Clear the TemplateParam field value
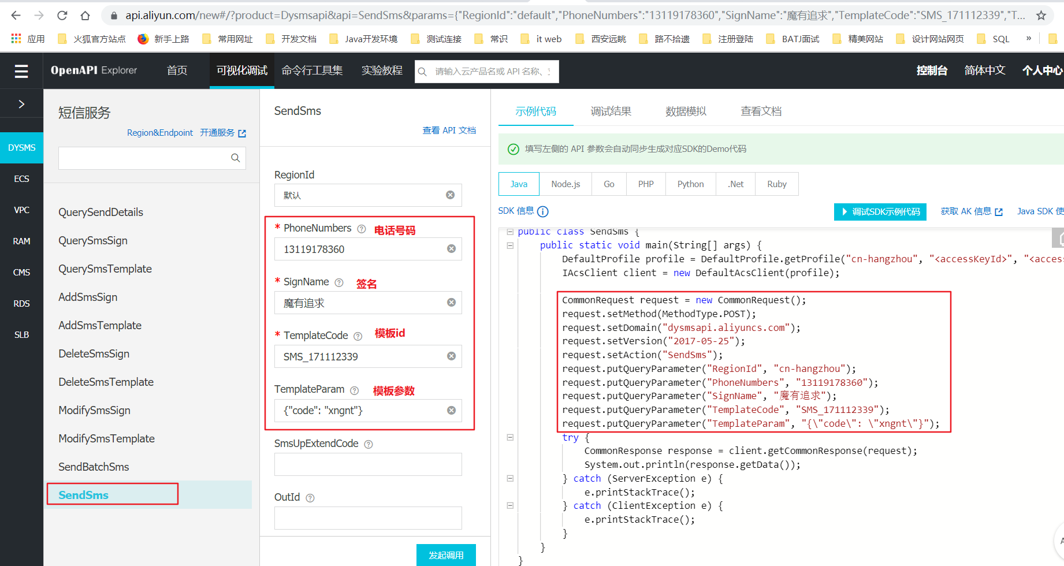 click(452, 411)
